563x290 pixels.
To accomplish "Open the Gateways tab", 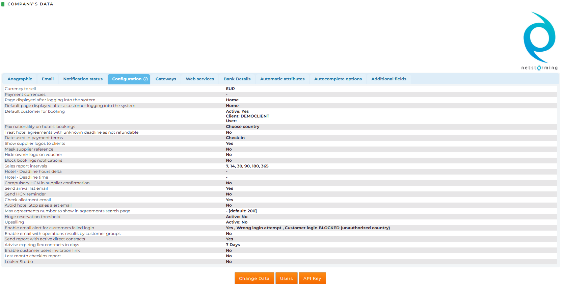I will pyautogui.click(x=166, y=79).
